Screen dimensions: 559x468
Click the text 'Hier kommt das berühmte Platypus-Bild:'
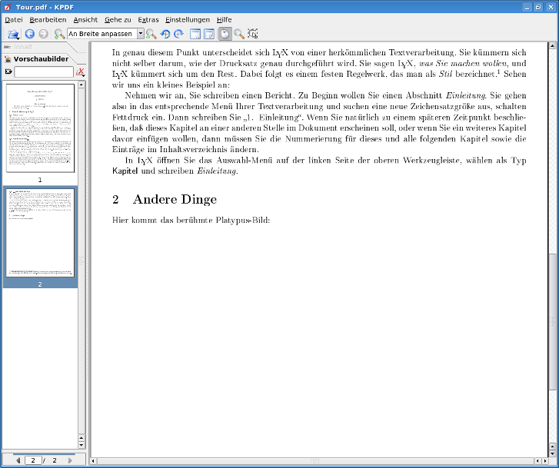click(x=191, y=220)
